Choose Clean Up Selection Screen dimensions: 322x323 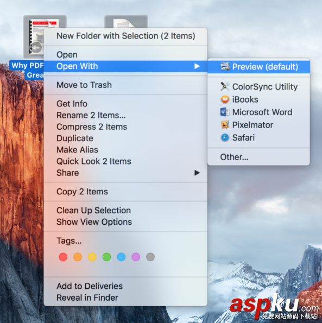(125, 210)
